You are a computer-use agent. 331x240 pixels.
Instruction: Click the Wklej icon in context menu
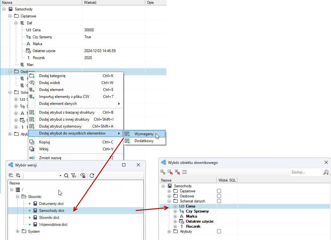(32, 149)
